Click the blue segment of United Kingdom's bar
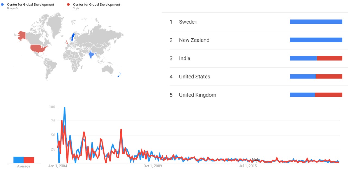 tap(302, 95)
